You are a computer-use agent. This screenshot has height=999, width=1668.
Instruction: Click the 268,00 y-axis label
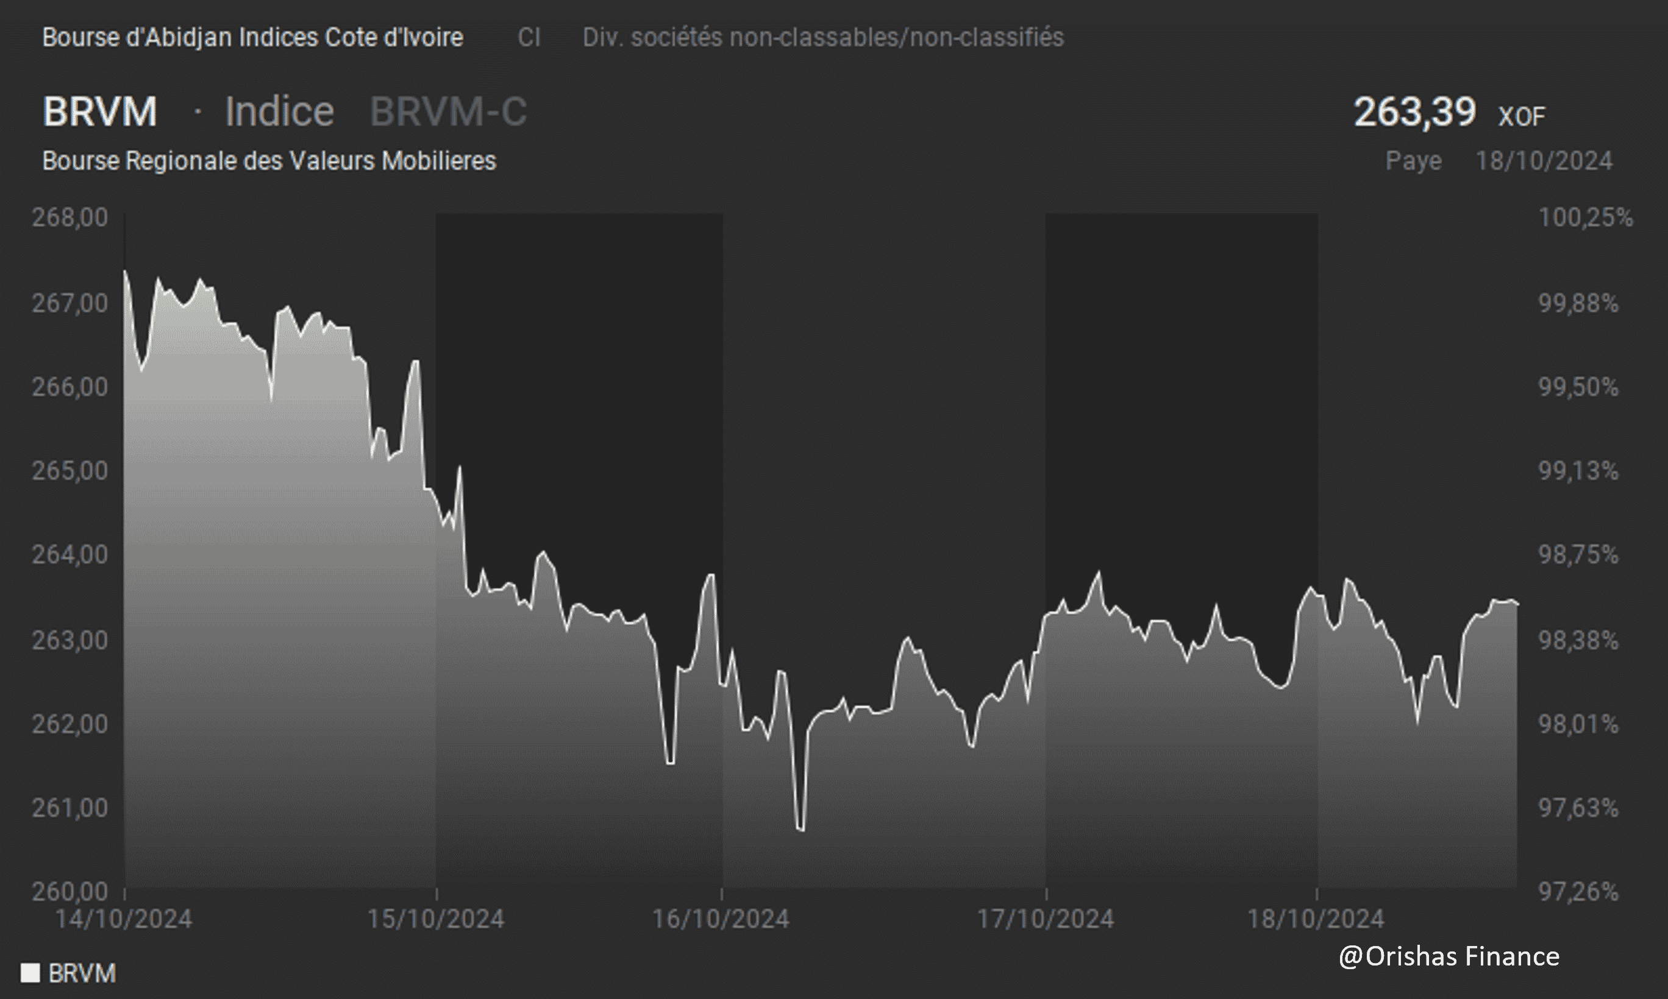(70, 217)
